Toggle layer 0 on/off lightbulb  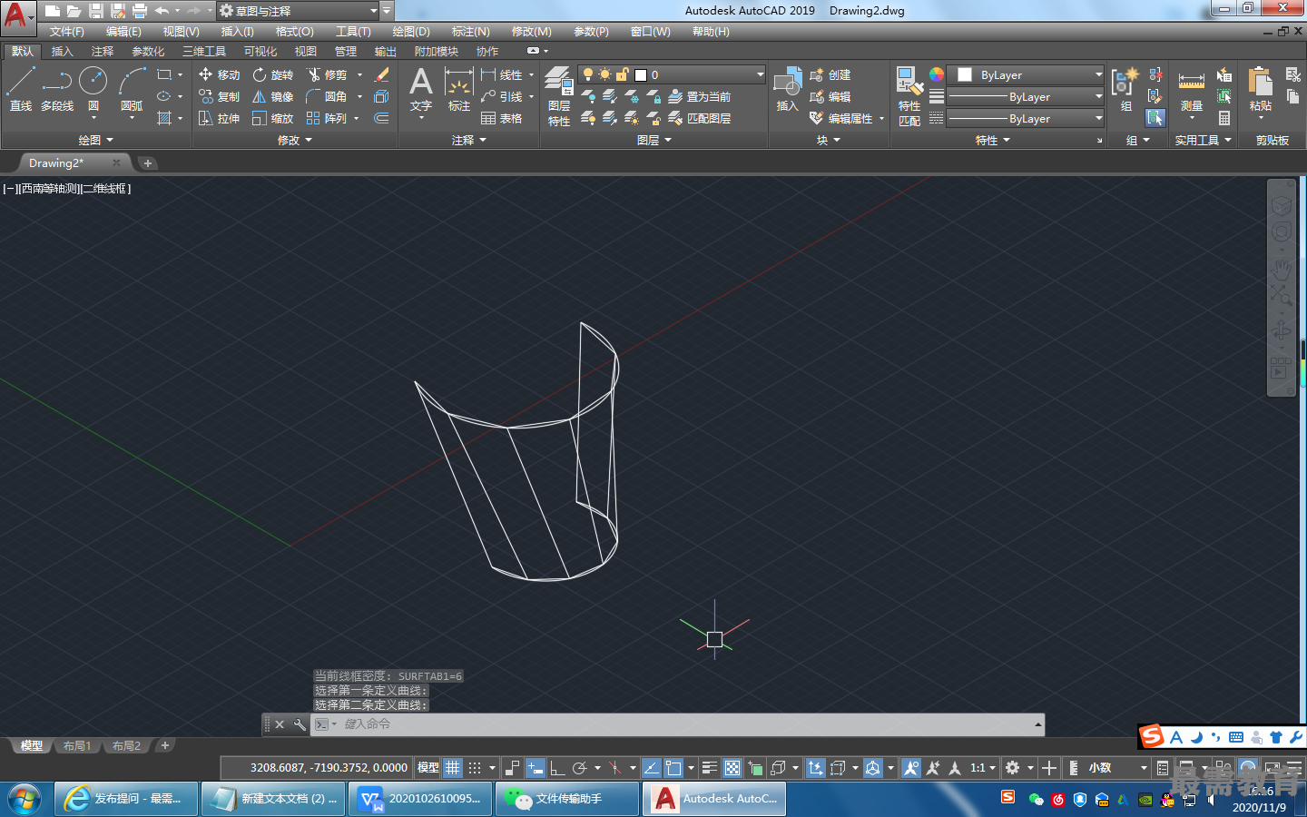pyautogui.click(x=588, y=74)
